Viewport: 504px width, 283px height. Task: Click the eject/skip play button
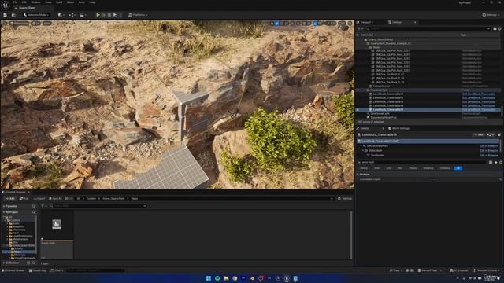115,15
